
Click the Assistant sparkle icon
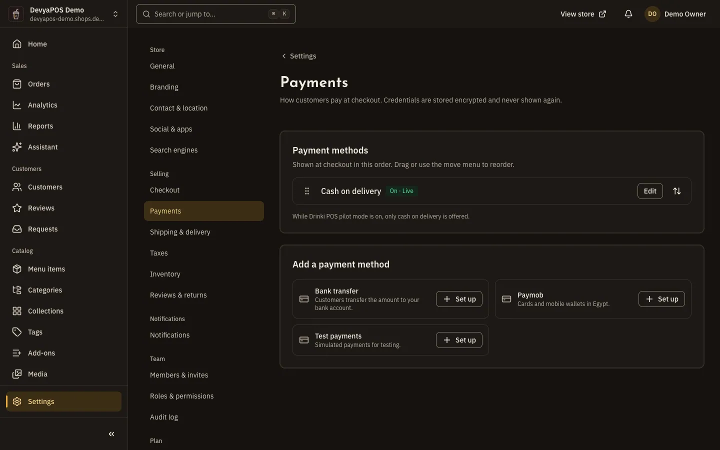[x=17, y=147]
